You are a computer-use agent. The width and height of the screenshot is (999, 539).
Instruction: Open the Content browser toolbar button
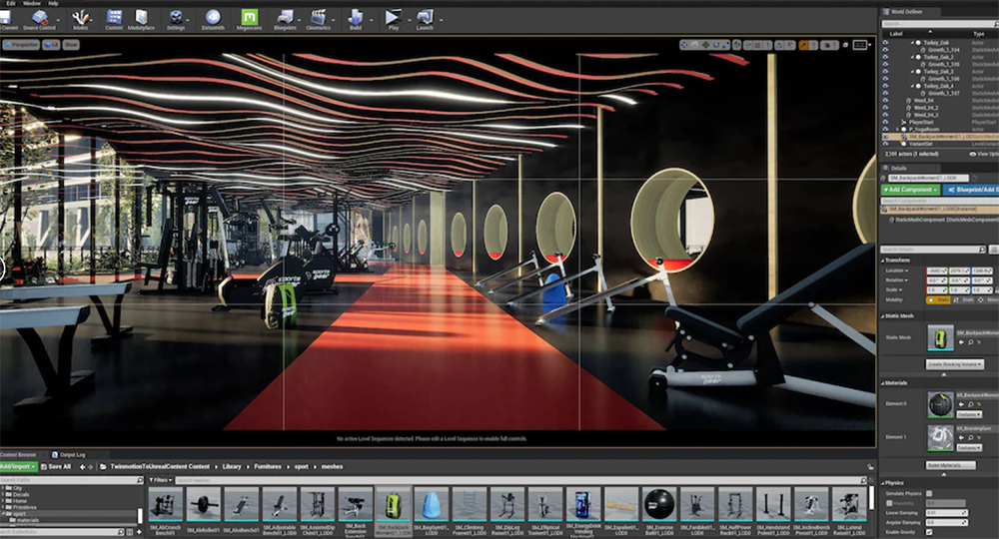click(114, 19)
